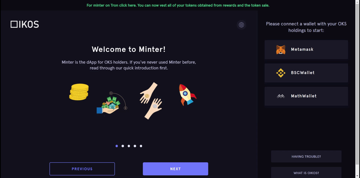Open the HAVING TROUBLE? help button

(x=306, y=156)
